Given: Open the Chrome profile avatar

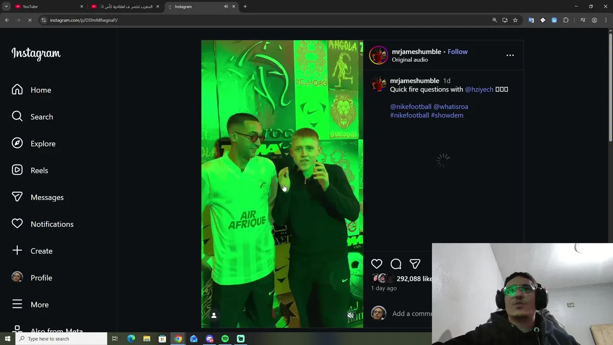Looking at the screenshot, I should click(594, 20).
